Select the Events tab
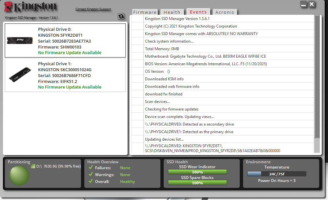Viewport: 328px width, 200px height. 198,12
